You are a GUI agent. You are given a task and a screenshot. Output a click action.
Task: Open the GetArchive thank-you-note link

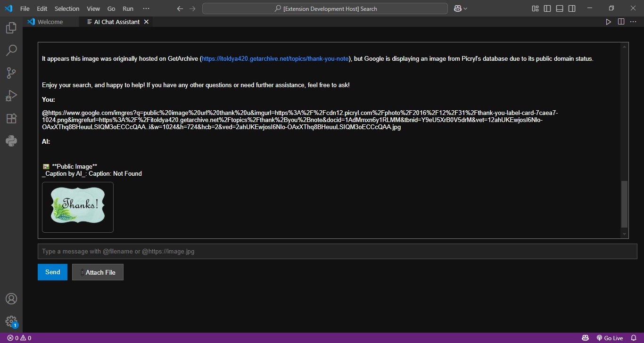275,58
